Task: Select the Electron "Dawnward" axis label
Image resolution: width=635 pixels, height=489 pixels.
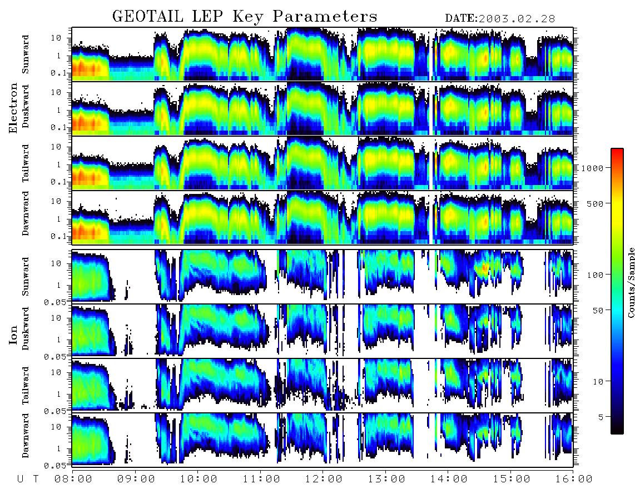Action: (26, 214)
